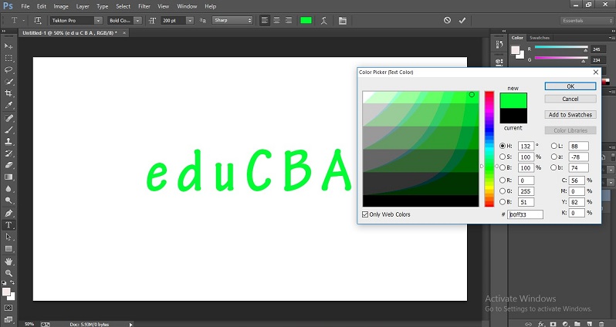Select the R red radio button
Screen dimensions: 616x327
click(502, 180)
